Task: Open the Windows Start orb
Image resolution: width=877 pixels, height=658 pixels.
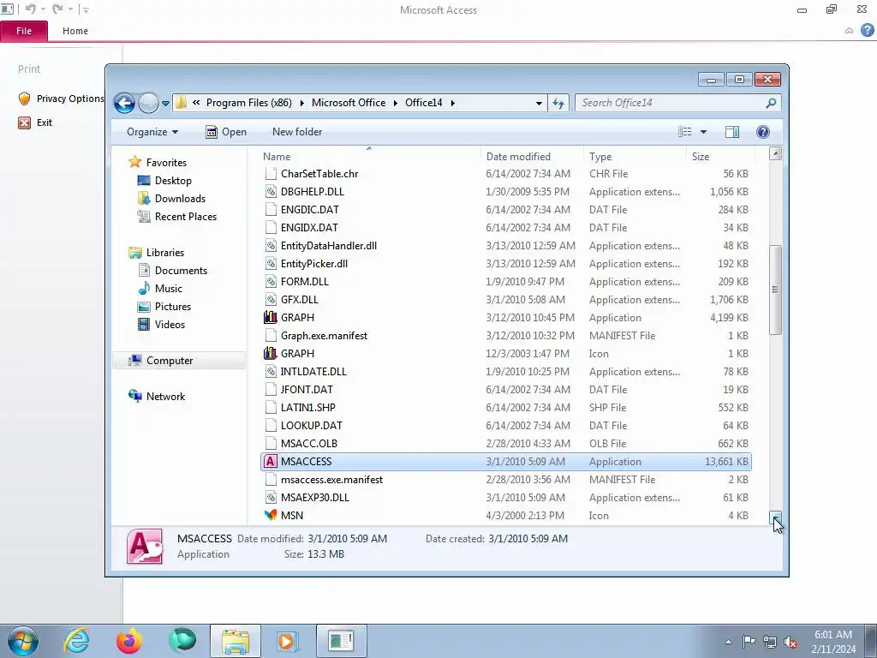Action: (x=22, y=641)
